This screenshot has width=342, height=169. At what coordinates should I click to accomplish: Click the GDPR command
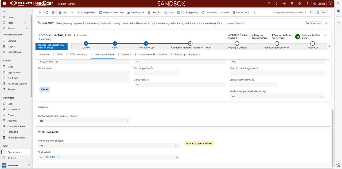pyautogui.click(x=169, y=13)
